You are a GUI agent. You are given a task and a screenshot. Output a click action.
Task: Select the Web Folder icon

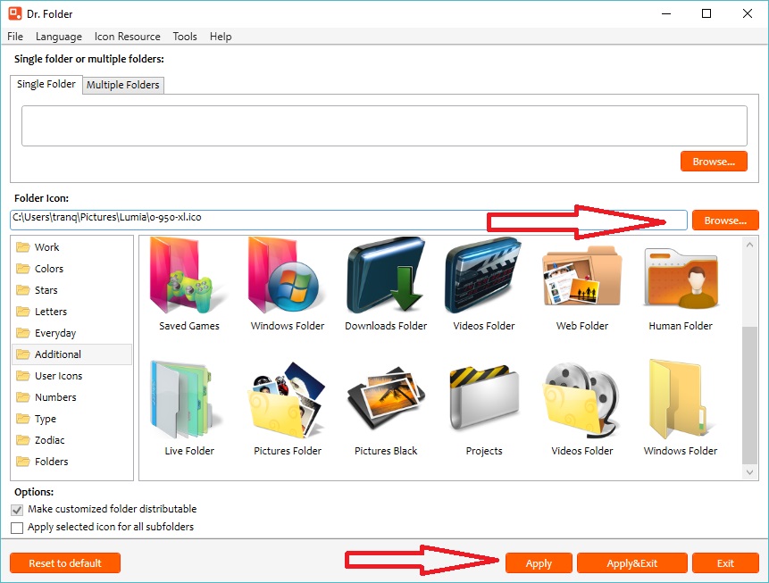click(581, 277)
